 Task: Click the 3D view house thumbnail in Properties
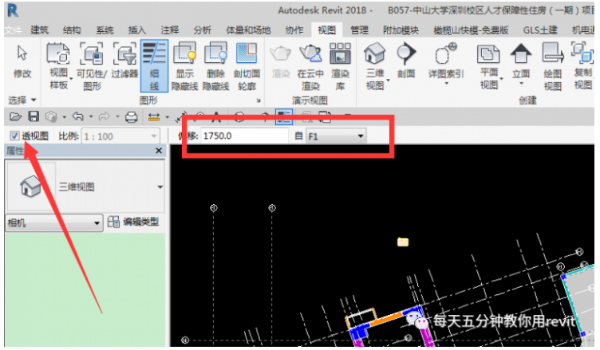30,187
